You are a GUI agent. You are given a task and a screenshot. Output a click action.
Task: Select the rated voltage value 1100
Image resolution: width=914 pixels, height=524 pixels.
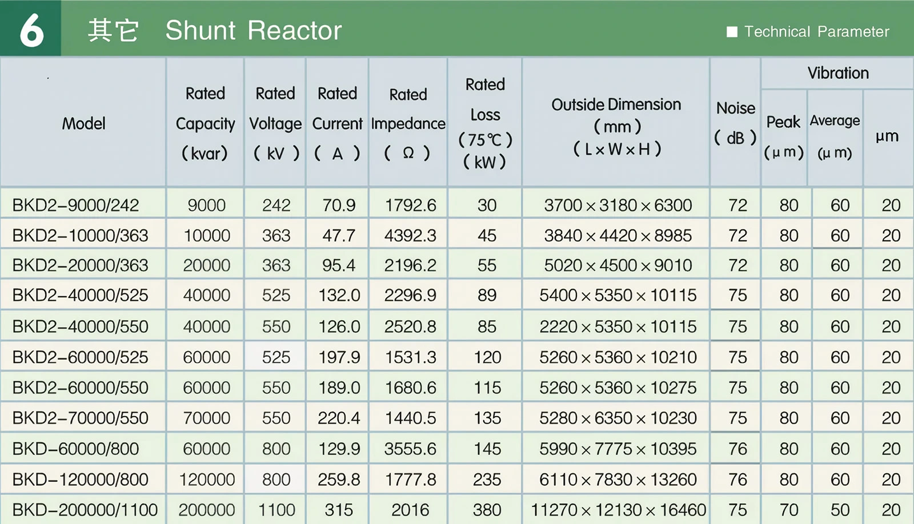pyautogui.click(x=276, y=510)
